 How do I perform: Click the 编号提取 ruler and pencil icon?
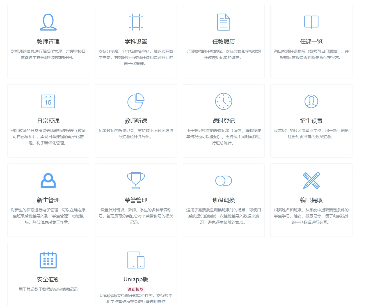[311, 180]
